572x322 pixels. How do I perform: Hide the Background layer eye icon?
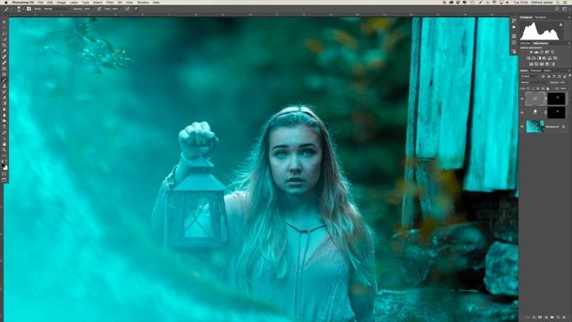(522, 127)
